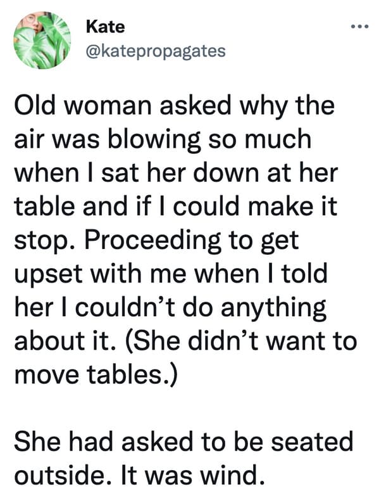Screen dimensions: 379x498
Task: Click the tweet line starting 'Old woman asked'
Action: 175,106
